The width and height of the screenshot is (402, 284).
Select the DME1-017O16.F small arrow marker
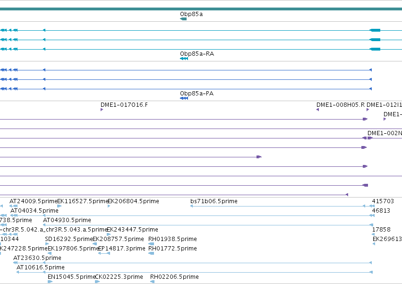pos(102,110)
